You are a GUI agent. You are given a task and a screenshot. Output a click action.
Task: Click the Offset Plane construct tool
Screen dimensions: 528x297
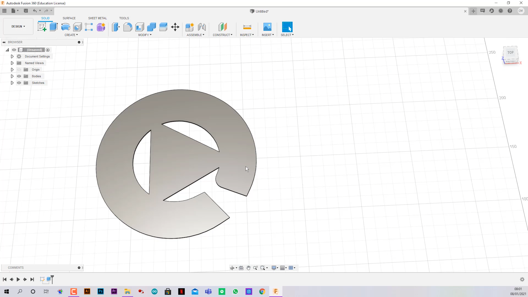(x=222, y=27)
